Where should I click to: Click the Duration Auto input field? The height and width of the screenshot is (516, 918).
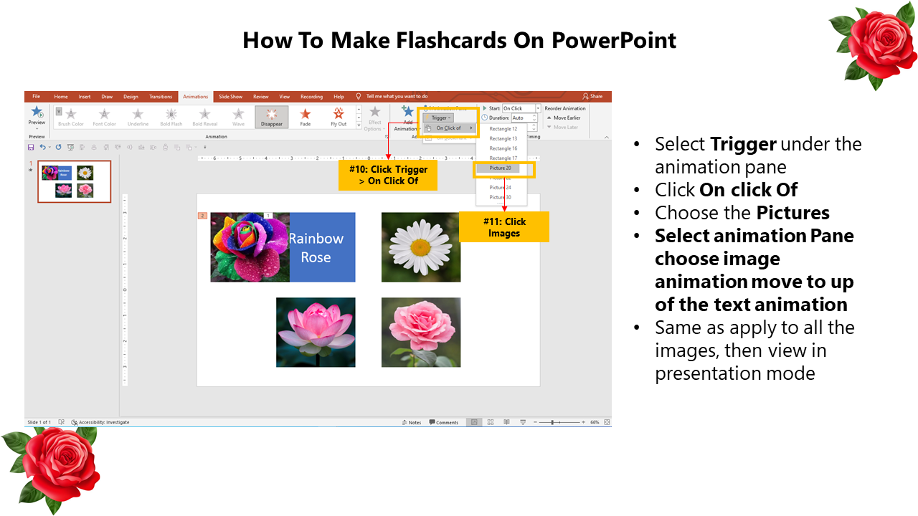[521, 118]
